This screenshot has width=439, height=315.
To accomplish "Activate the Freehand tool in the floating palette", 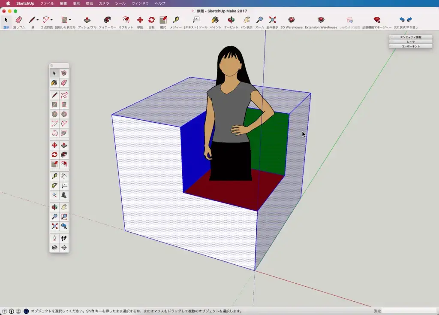I will coord(64,95).
